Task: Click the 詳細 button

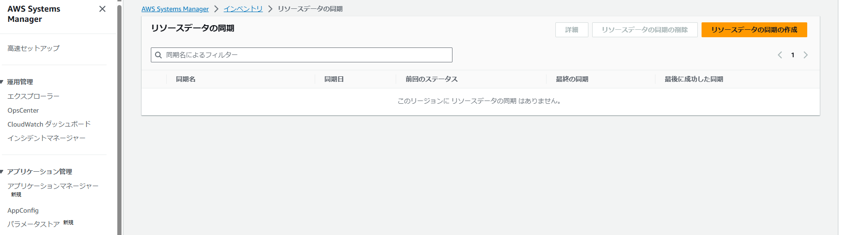Action: [x=572, y=30]
